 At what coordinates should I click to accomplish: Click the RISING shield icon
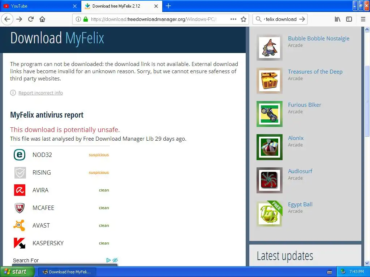20,173
